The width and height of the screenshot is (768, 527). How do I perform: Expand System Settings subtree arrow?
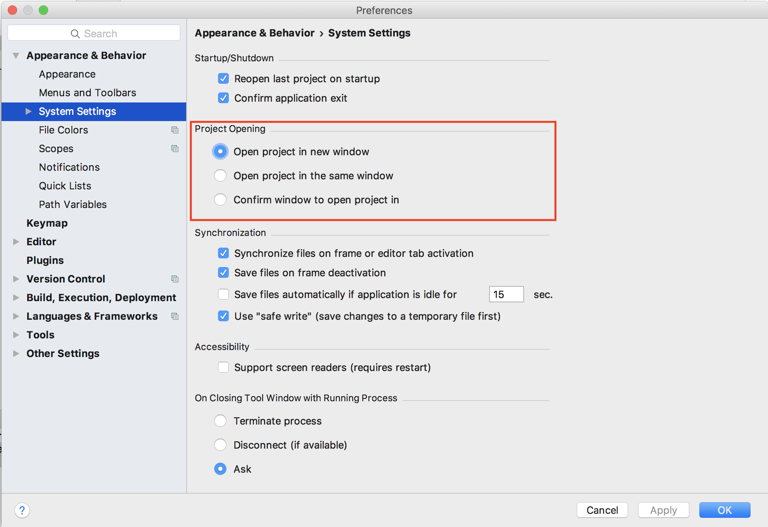tap(28, 111)
